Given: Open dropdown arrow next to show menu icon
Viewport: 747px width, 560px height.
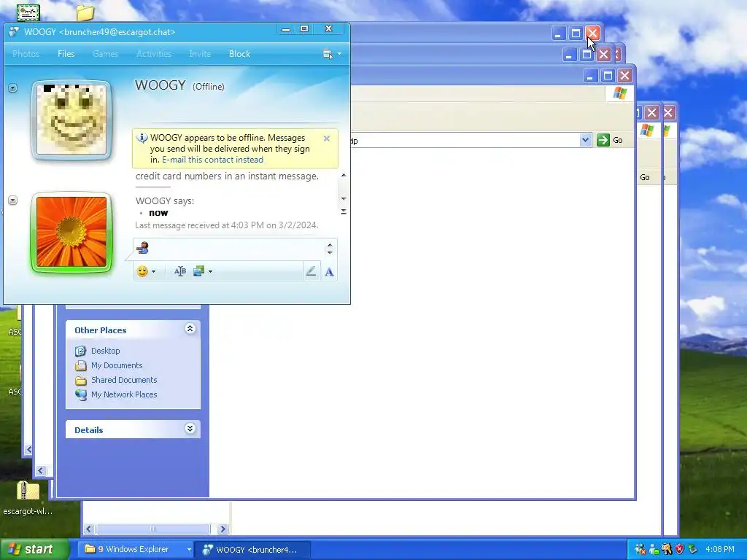Looking at the screenshot, I should click(x=339, y=54).
